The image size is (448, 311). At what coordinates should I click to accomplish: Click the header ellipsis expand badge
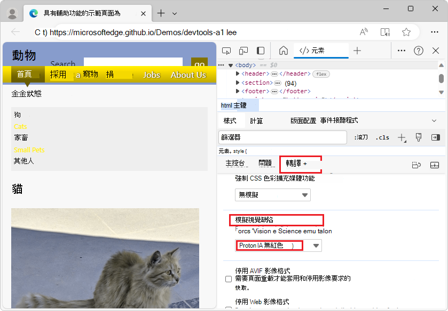click(x=274, y=74)
